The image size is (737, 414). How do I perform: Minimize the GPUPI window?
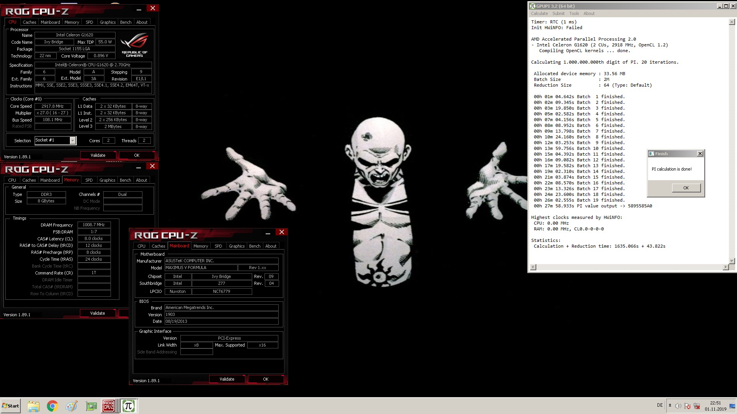720,6
